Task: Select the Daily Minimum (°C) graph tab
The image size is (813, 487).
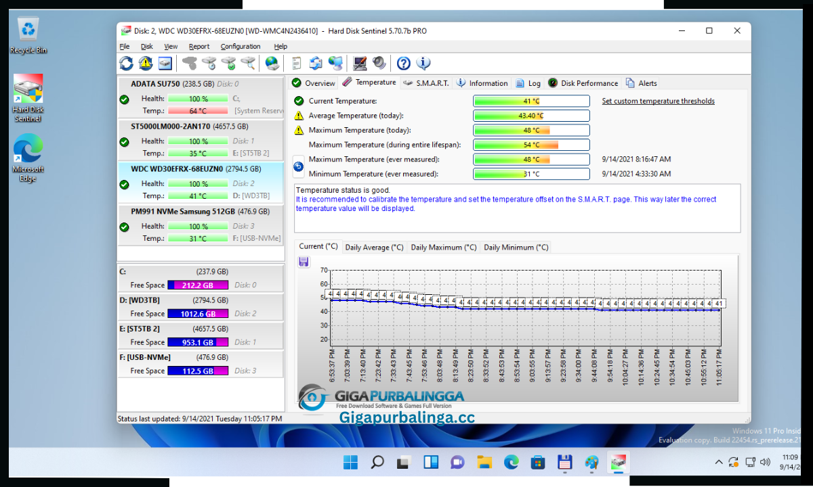Action: pyautogui.click(x=516, y=248)
